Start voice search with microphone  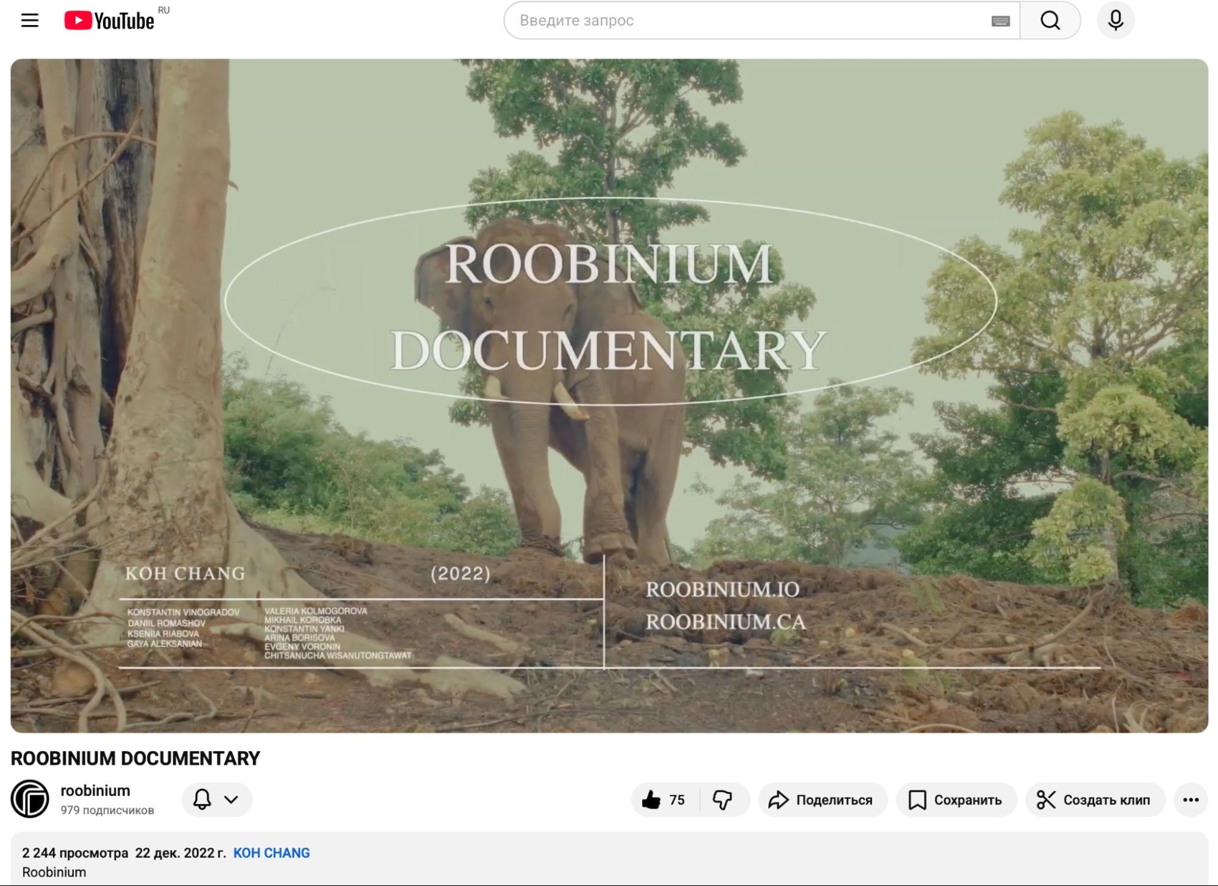click(x=1115, y=20)
